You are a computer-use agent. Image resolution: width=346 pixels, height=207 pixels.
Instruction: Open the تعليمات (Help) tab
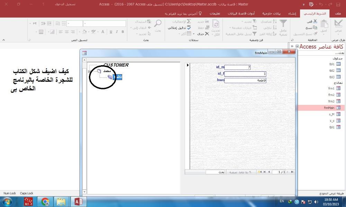(x=215, y=13)
